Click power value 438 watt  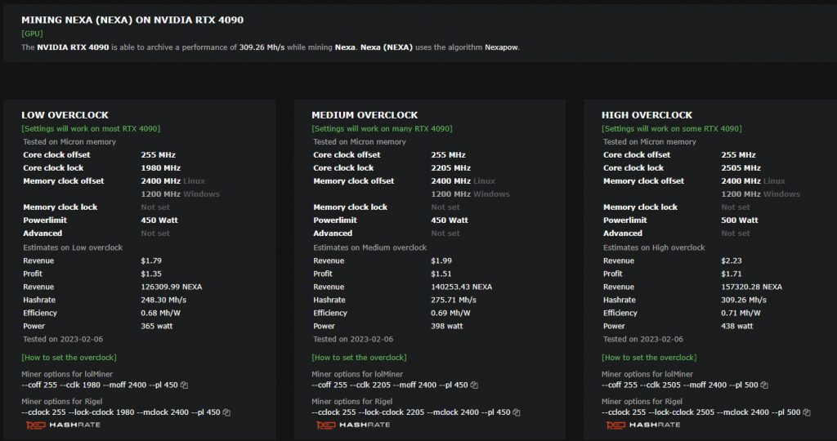(736, 326)
